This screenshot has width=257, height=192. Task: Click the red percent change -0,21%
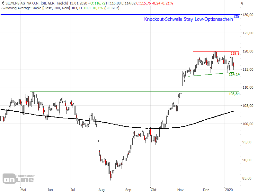[167, 3]
